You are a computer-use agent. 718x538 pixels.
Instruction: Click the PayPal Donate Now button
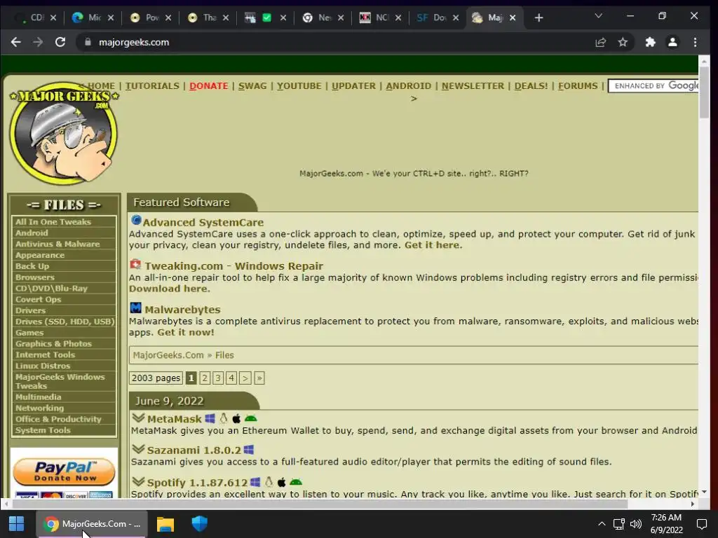pyautogui.click(x=64, y=471)
